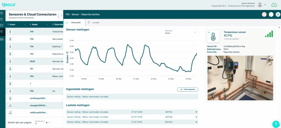
Task: Expand the Asset column header menu
Action: [x=47, y=24]
